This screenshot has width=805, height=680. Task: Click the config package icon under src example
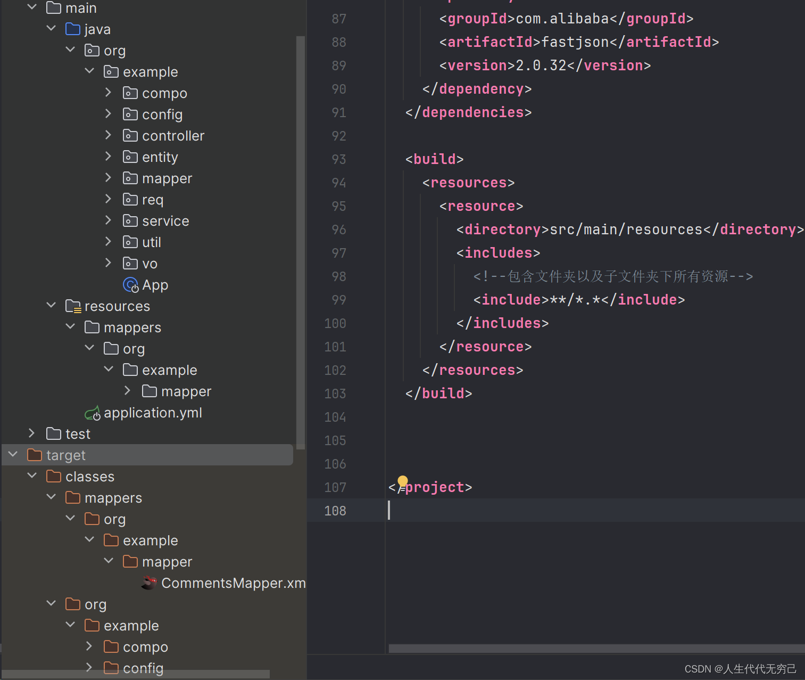[x=130, y=114]
